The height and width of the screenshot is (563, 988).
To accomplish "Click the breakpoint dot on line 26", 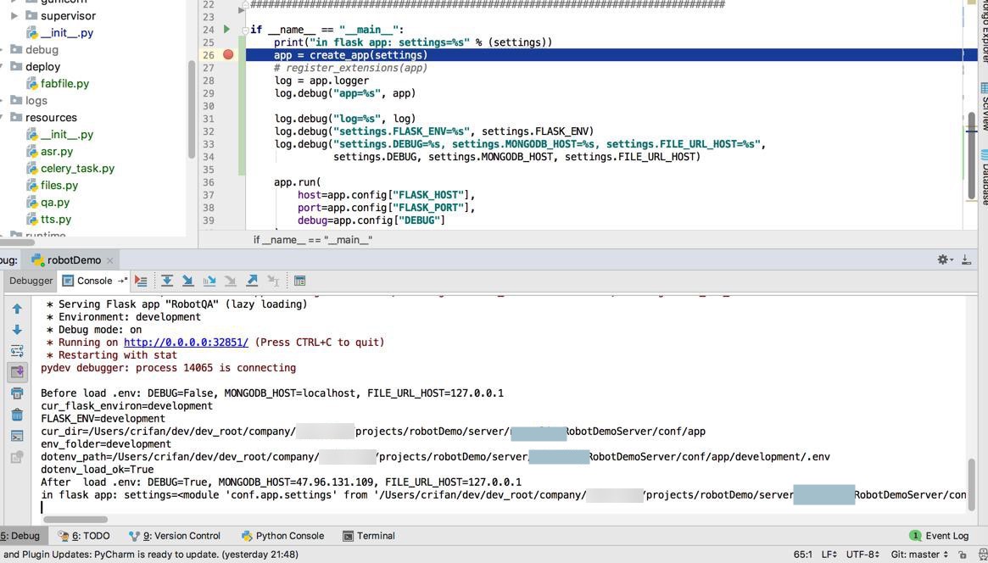I will coord(228,55).
